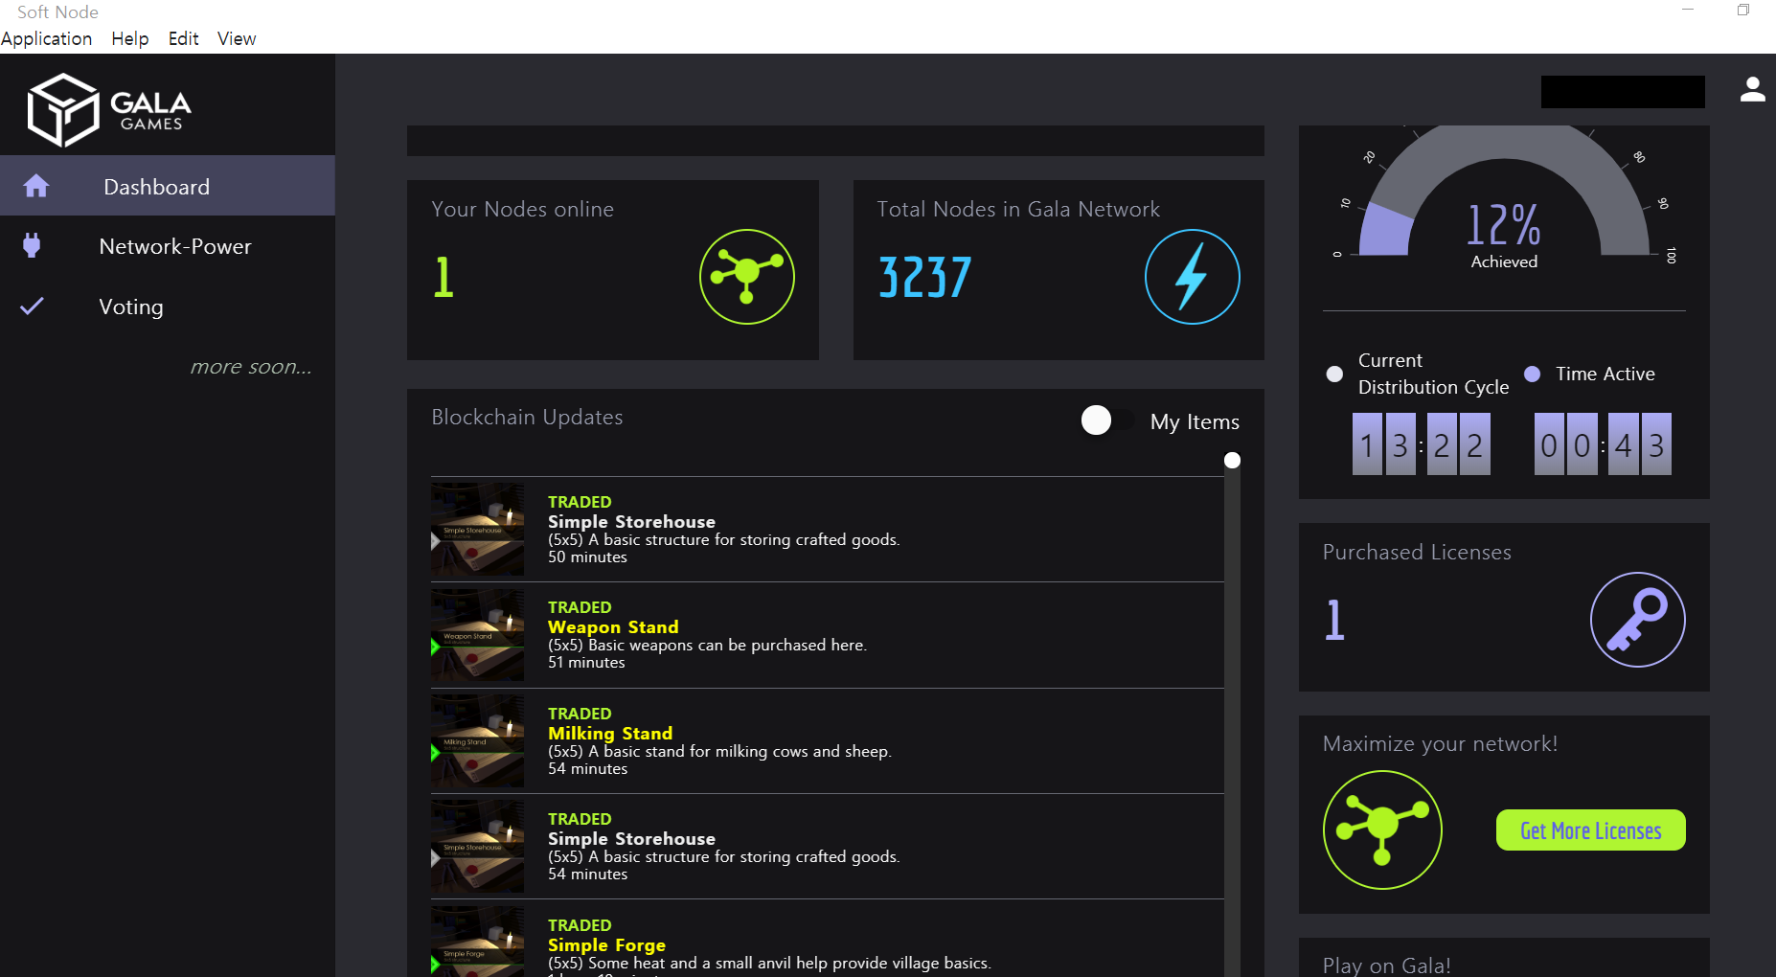Image resolution: width=1776 pixels, height=977 pixels.
Task: Click the Milking Stand thumbnail
Action: (x=477, y=740)
